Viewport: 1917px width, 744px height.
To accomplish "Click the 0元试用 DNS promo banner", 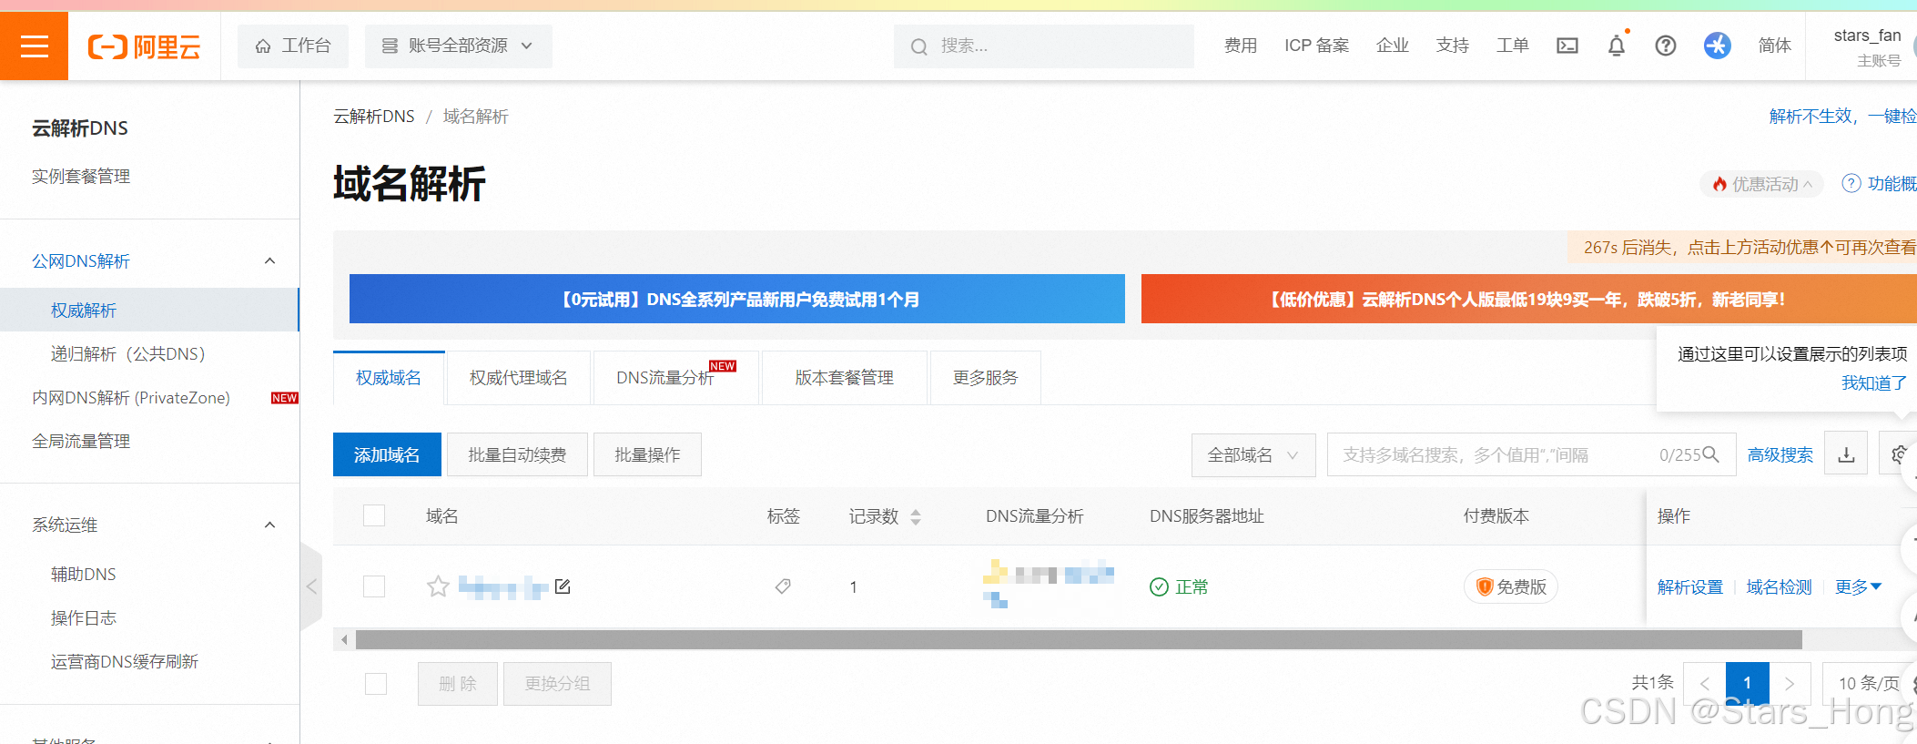I will [x=737, y=299].
